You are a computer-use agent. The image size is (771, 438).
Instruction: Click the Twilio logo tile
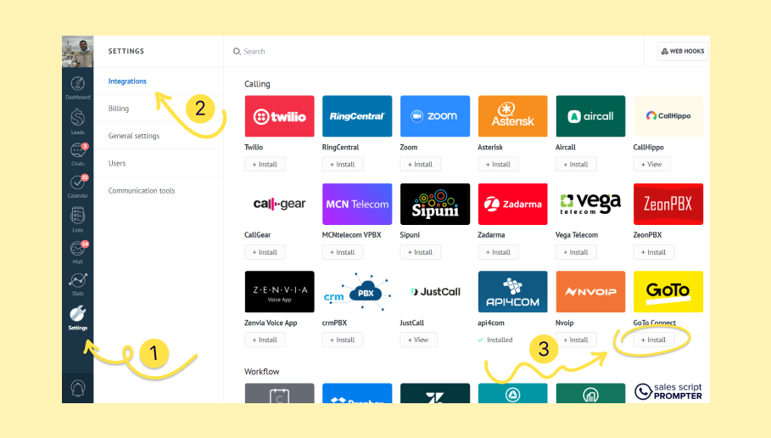279,116
